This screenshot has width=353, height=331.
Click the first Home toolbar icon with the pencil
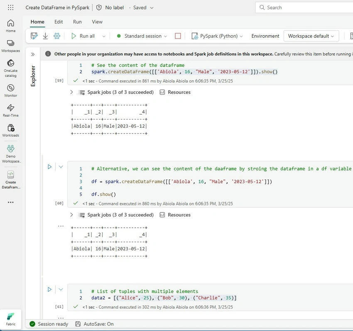coord(34,36)
